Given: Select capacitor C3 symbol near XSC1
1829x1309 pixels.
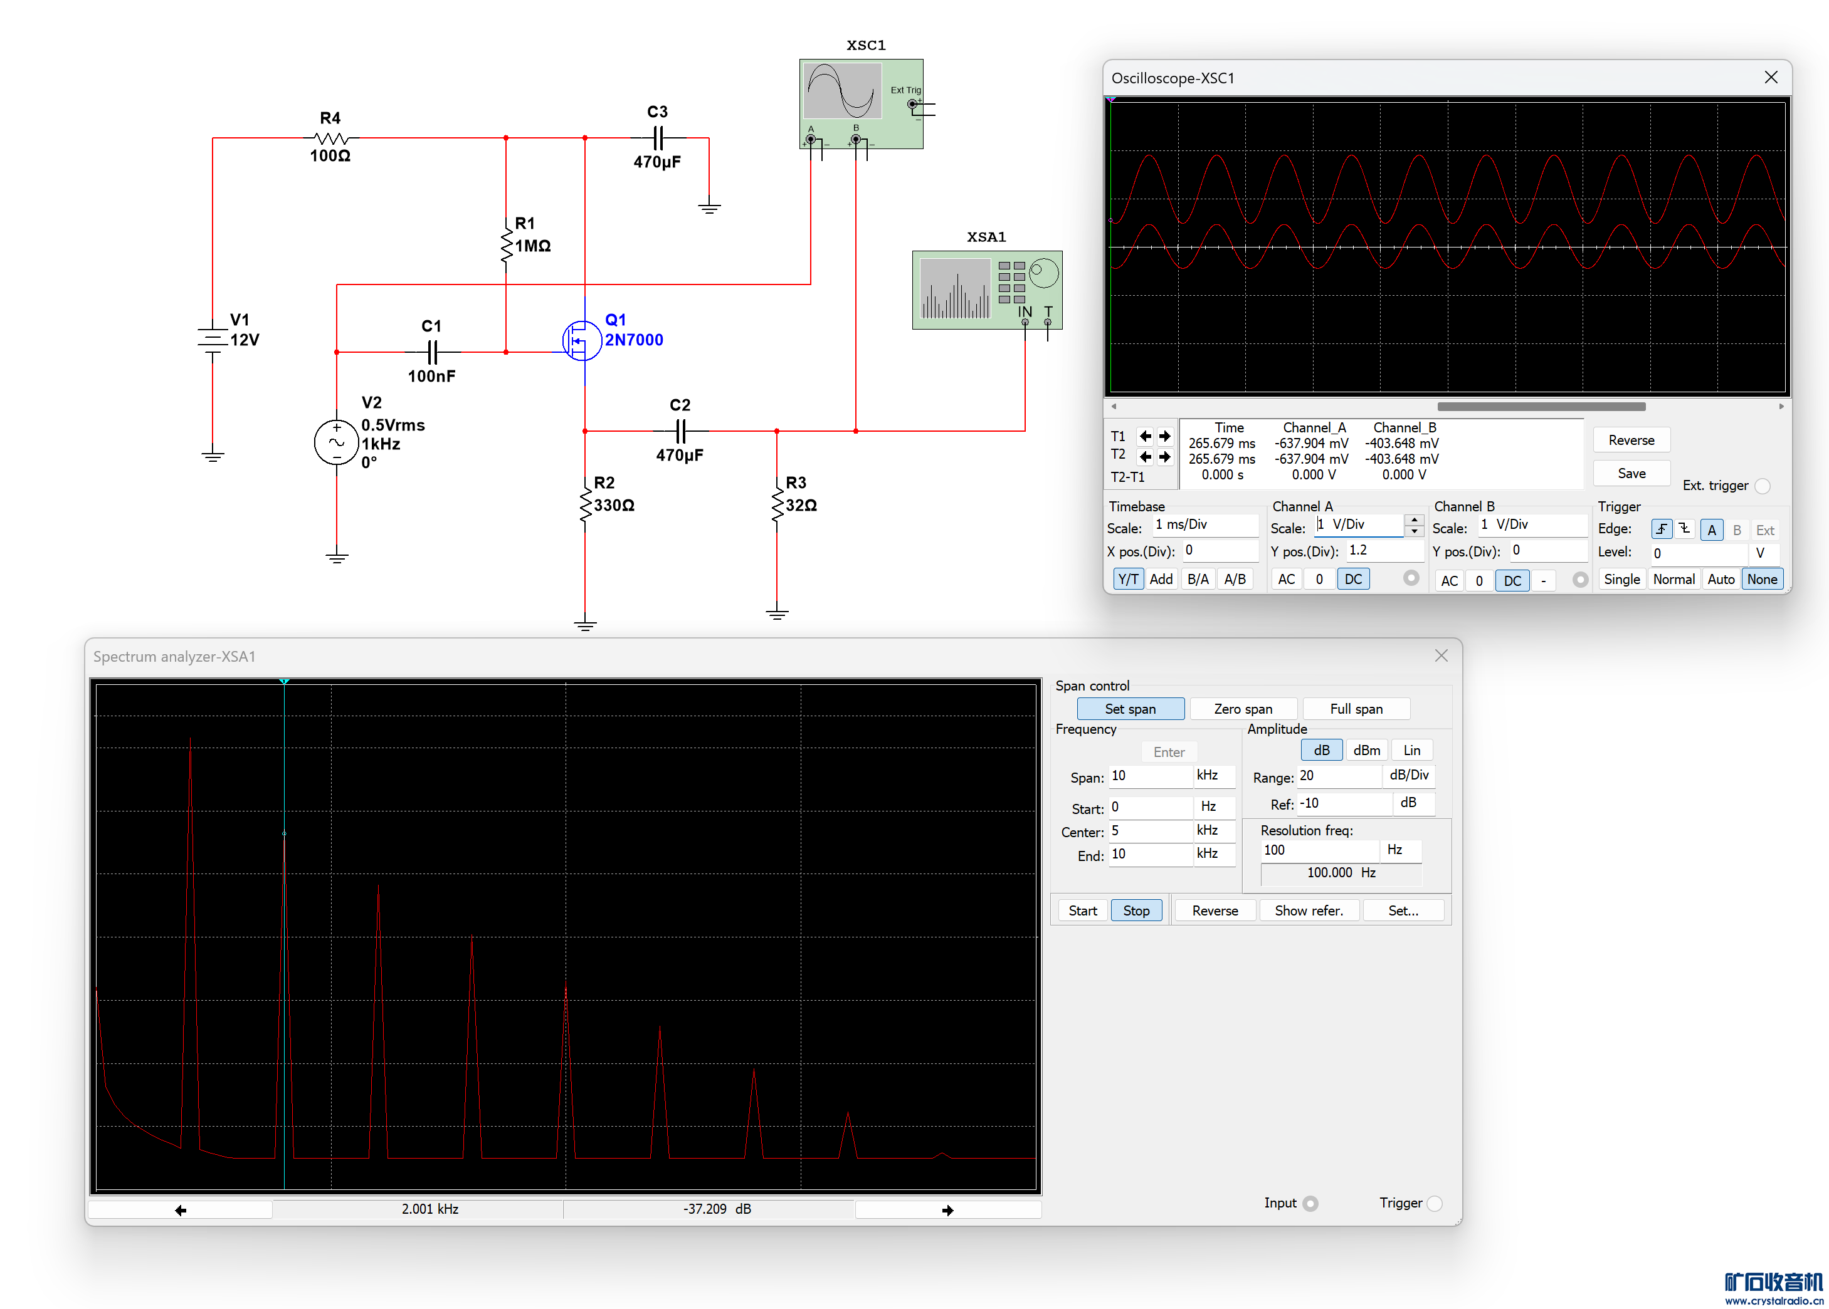Looking at the screenshot, I should (x=659, y=138).
